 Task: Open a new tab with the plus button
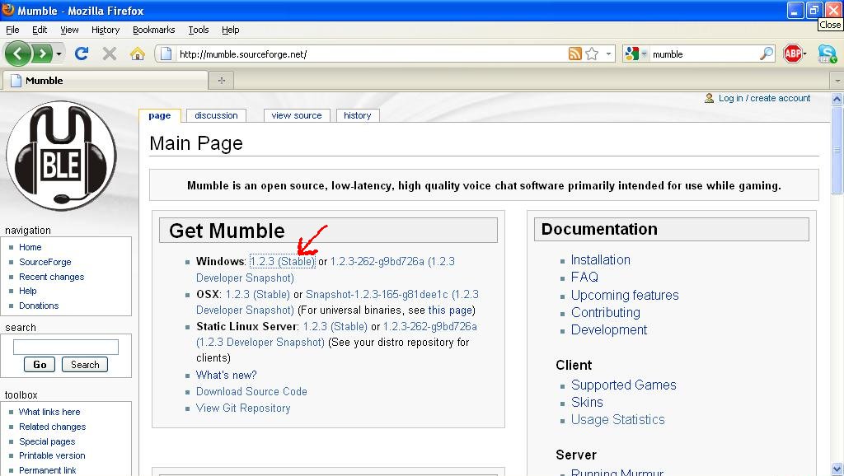pos(221,80)
